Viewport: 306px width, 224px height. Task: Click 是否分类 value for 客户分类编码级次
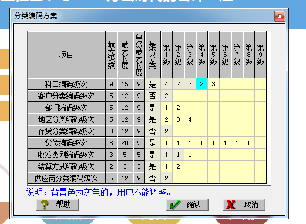pyautogui.click(x=153, y=96)
